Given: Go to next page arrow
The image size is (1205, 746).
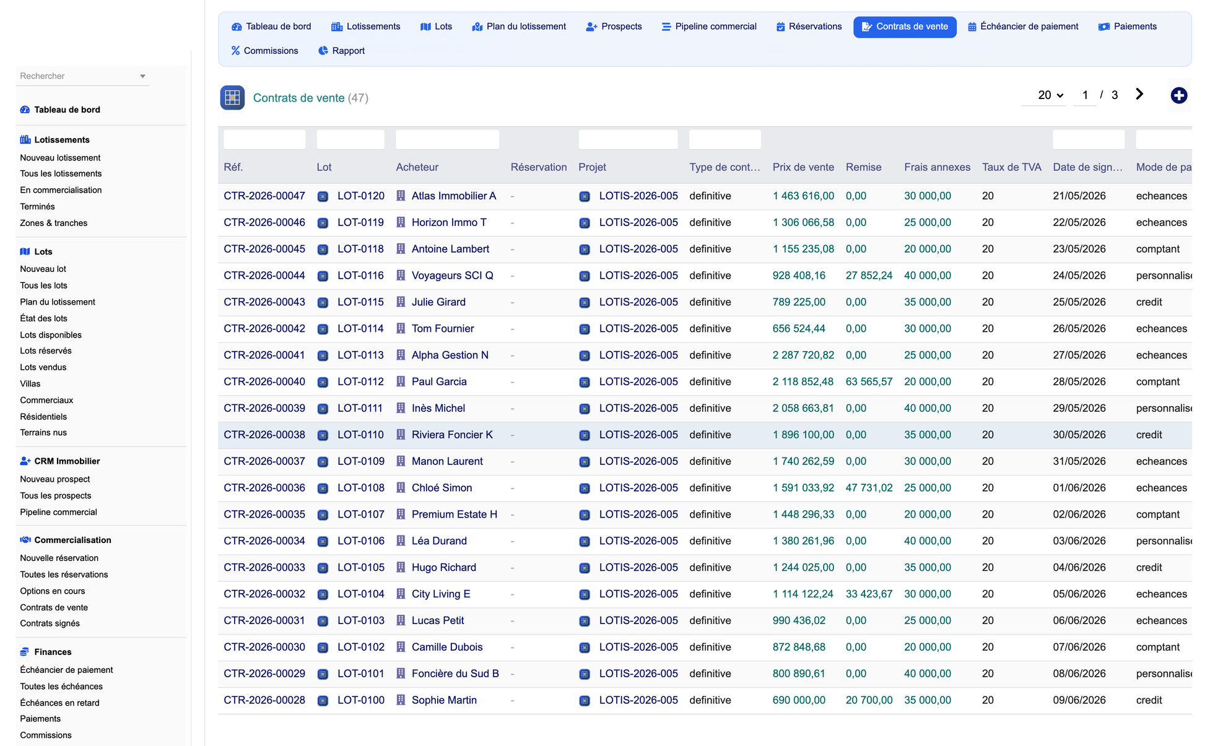Looking at the screenshot, I should pos(1139,94).
